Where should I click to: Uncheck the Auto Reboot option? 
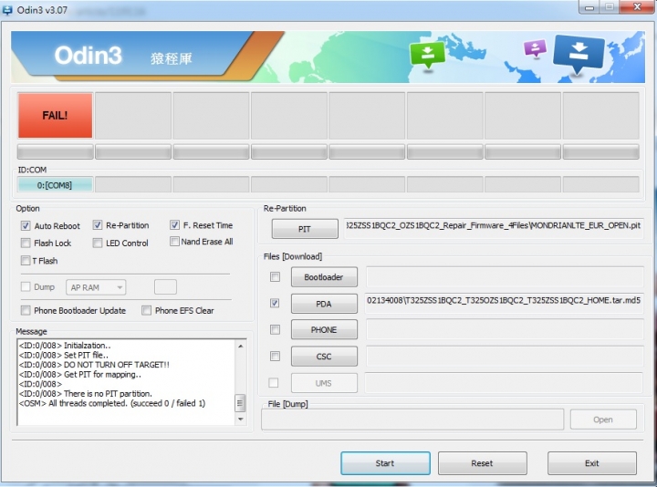coord(26,225)
